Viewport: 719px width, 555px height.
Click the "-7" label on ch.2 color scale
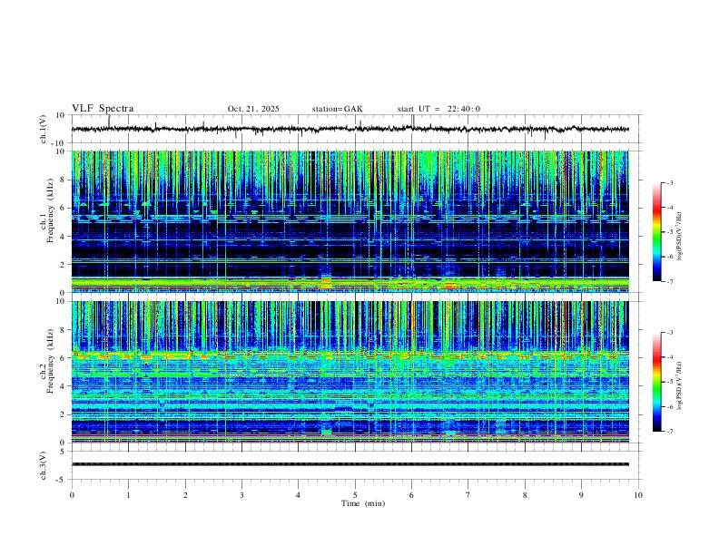(x=670, y=432)
